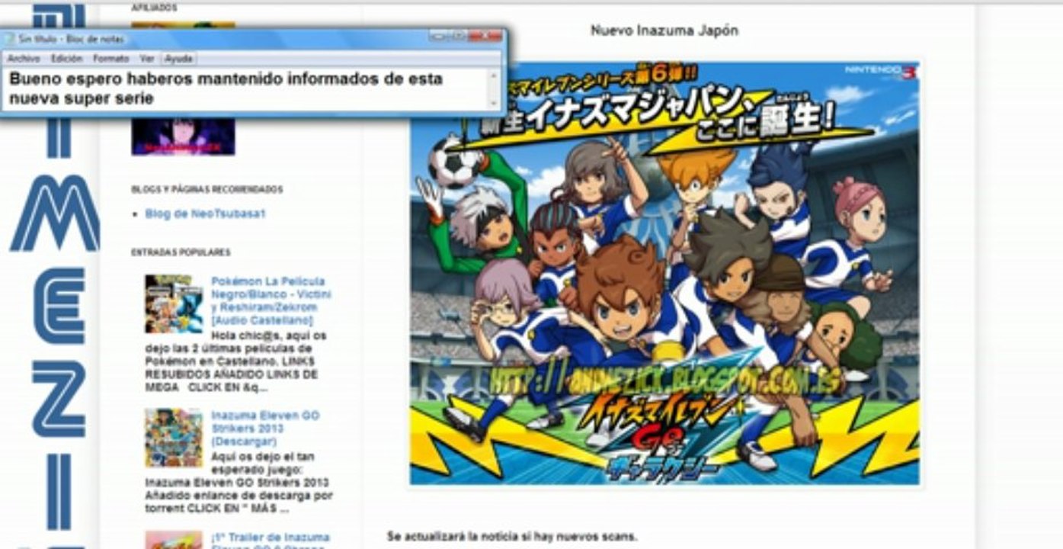Screen dimensions: 1063x549
Task: Click the dark affiliate banner below the Notepad window
Action: pos(183,136)
